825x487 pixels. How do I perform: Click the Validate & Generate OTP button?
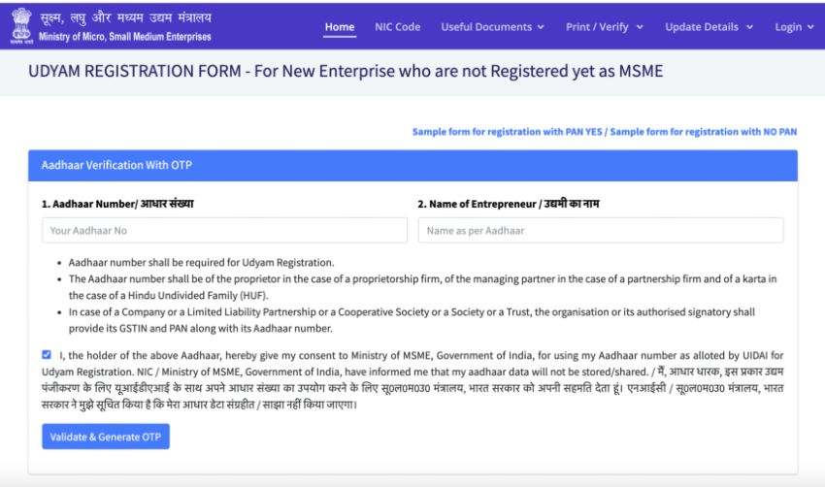[106, 437]
